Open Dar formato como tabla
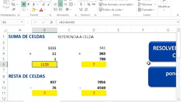Screen dimensions: 181x102 click(116, 5)
